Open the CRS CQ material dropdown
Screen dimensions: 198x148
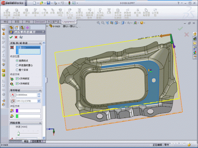39,101
